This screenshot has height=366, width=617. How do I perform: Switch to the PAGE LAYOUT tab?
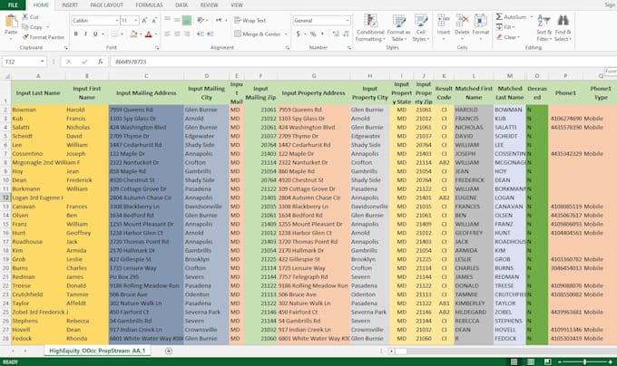coord(107,5)
